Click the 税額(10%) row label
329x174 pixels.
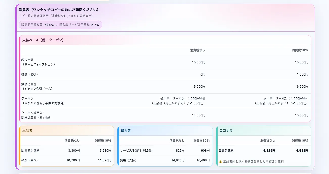click(30, 74)
